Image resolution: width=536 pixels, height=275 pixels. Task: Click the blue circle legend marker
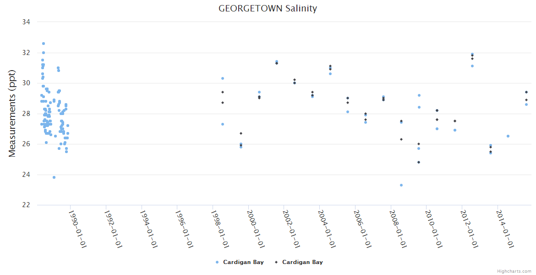point(217,262)
